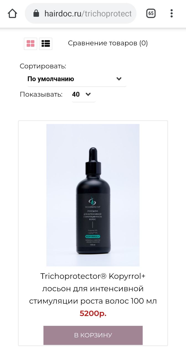Screen dimensions: 186x354
Task: Click the Показывать: label
Action: click(x=41, y=95)
